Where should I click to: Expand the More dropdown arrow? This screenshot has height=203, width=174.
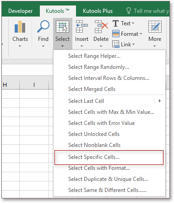(154, 46)
